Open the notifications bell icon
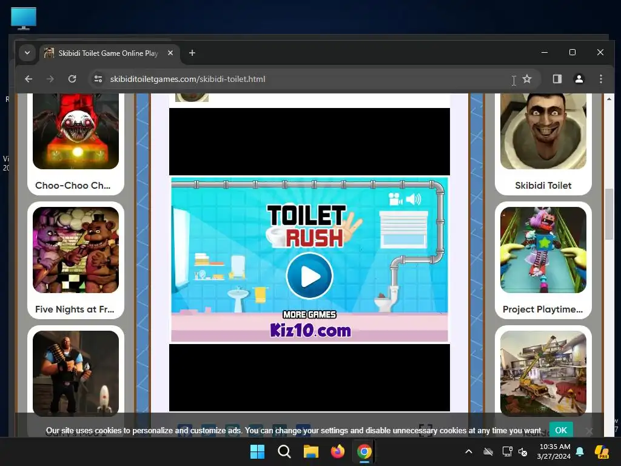Viewport: 621px width, 466px height. tap(580, 451)
